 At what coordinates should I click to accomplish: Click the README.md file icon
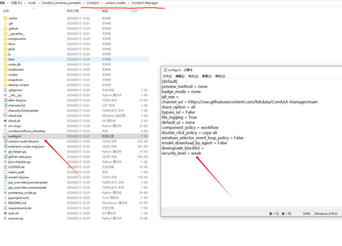click(5, 203)
